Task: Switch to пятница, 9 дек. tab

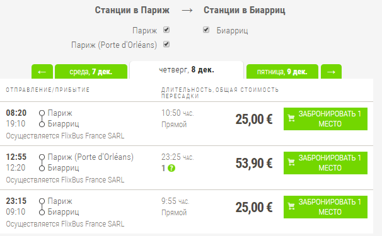Action: (282, 72)
